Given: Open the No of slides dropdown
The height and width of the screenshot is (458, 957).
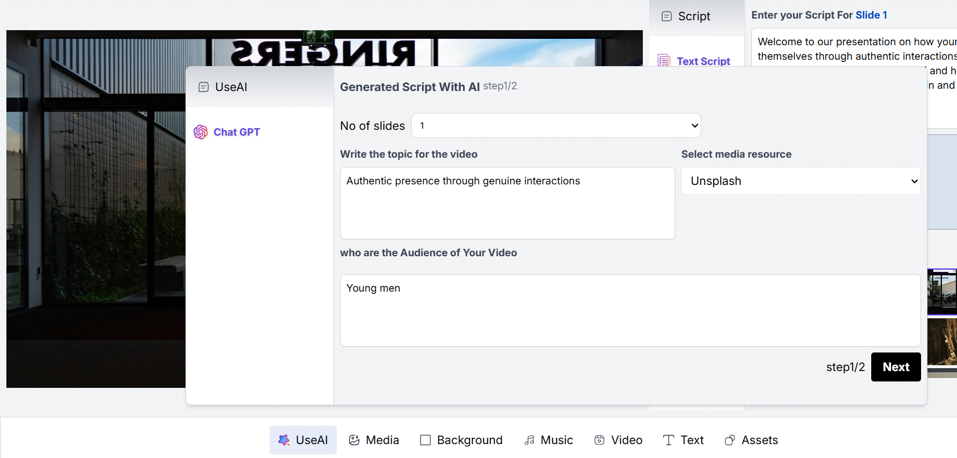Looking at the screenshot, I should click(556, 126).
